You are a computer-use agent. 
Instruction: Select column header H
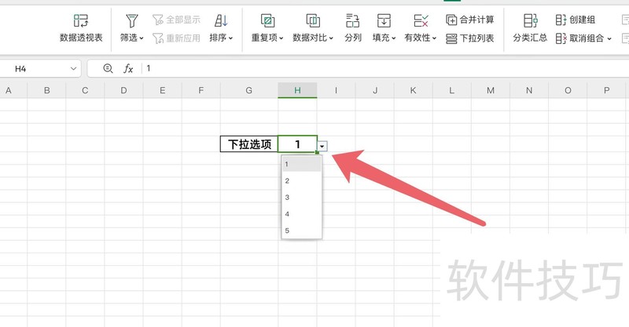click(298, 90)
